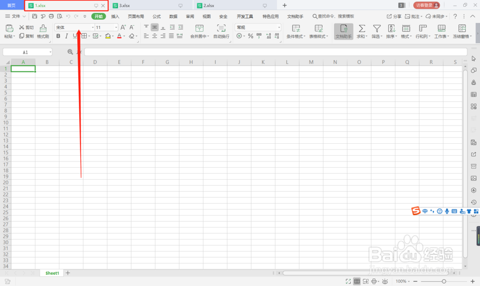Switch to normal view in status bar
Viewport: 480px width, 286px height.
pyautogui.click(x=357, y=281)
